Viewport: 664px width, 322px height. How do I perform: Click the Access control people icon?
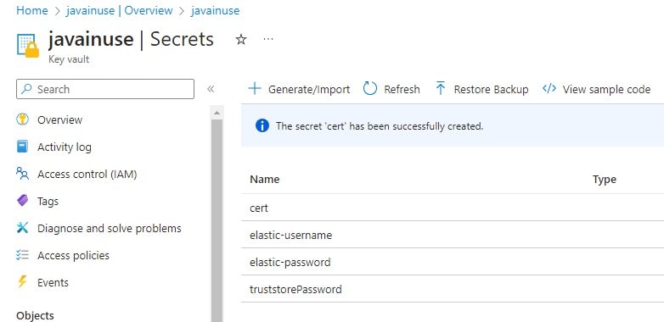click(x=22, y=174)
